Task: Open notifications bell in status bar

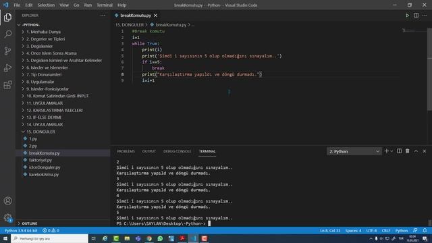Action: click(x=425, y=230)
